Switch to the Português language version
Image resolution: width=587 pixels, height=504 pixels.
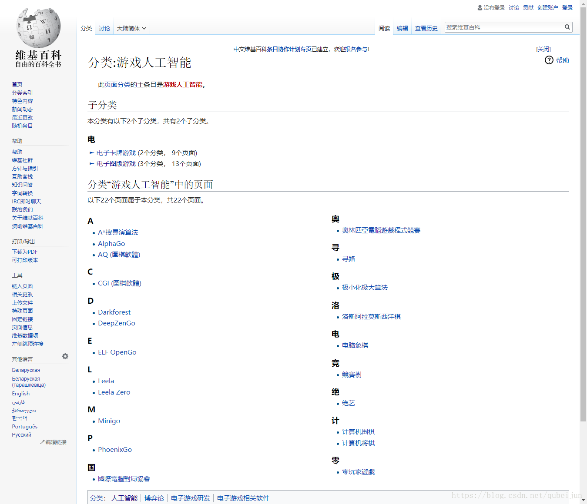click(x=25, y=427)
